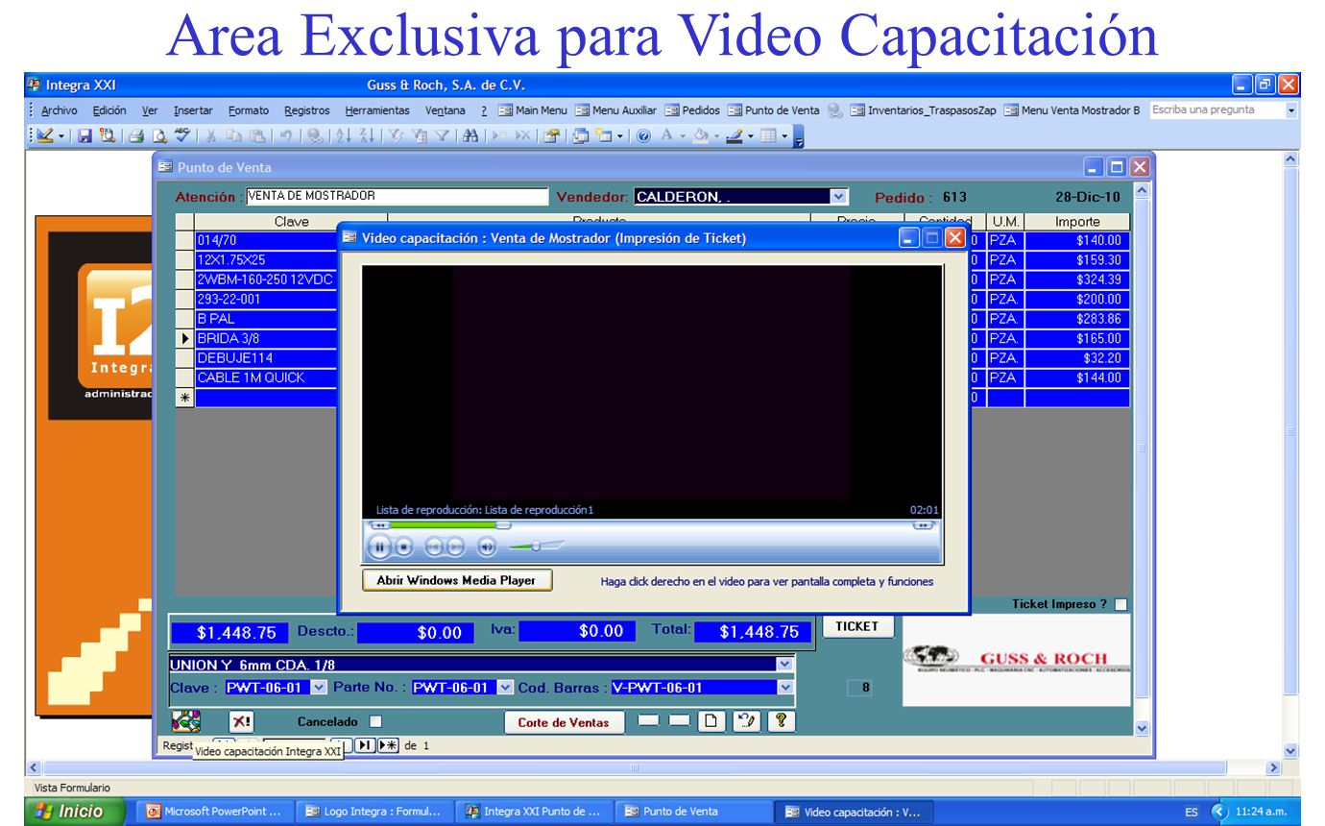Open the Insertar menu
Image resolution: width=1325 pixels, height=826 pixels.
click(x=193, y=110)
